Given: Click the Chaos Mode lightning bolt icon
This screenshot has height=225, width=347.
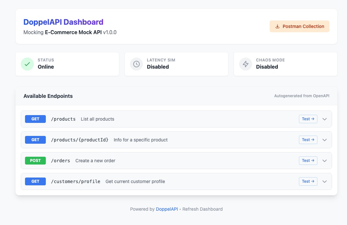Looking at the screenshot, I should [x=246, y=64].
